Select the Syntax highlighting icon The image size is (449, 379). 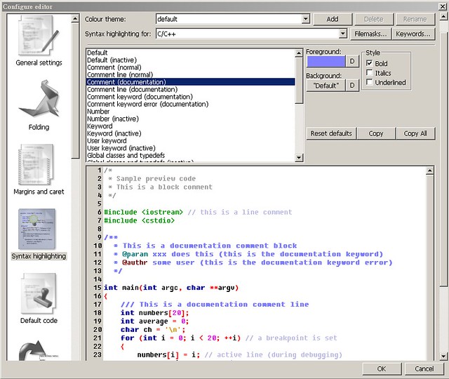(36, 230)
